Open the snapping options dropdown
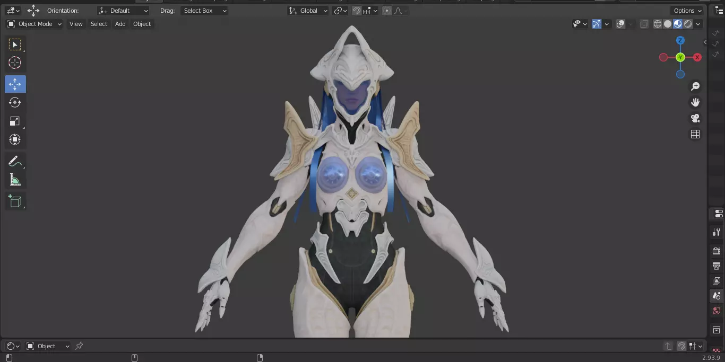Screen dimensions: 725x362 pos(370,11)
